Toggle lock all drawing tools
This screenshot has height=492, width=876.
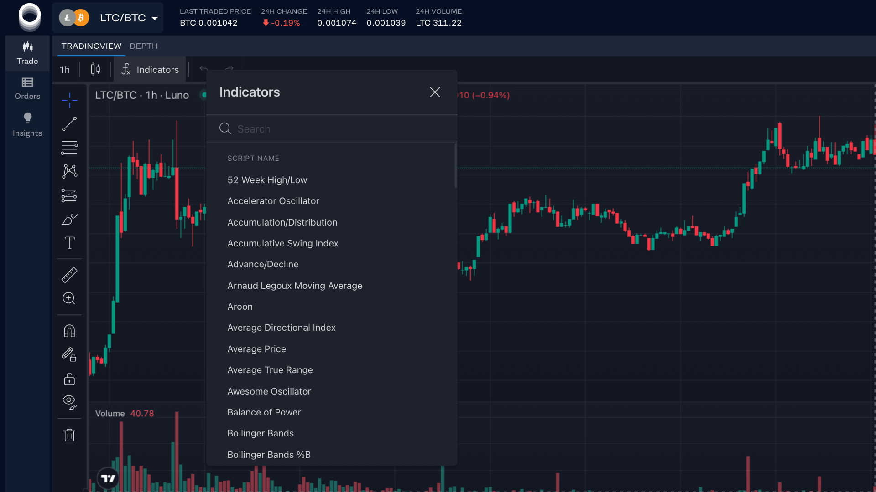click(69, 379)
